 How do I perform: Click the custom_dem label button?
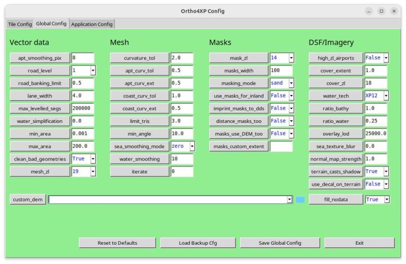(28, 200)
